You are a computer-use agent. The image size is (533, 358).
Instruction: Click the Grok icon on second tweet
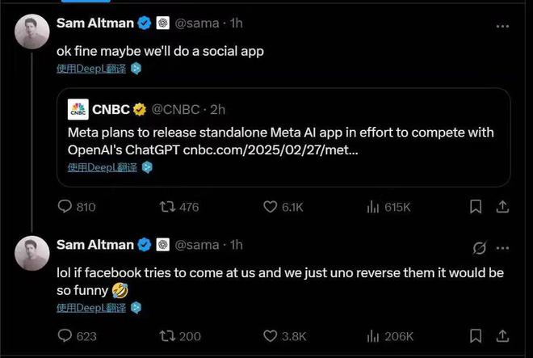(x=479, y=246)
